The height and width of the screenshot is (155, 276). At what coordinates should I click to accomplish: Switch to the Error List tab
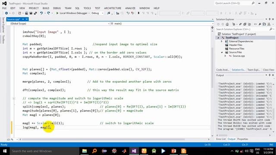pos(221,139)
